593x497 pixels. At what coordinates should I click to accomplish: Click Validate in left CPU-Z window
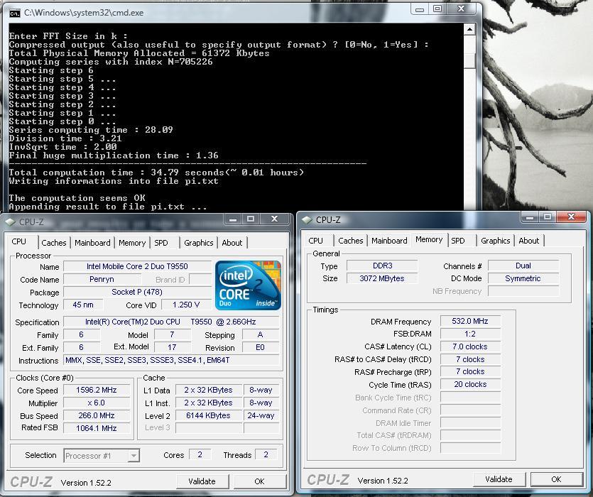click(202, 481)
